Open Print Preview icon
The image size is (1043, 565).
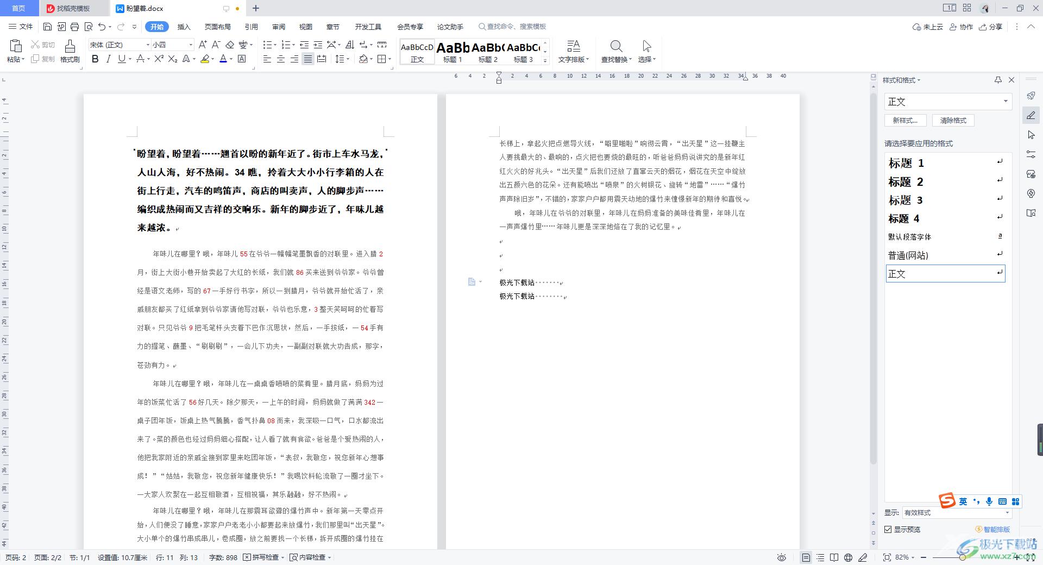coord(88,27)
